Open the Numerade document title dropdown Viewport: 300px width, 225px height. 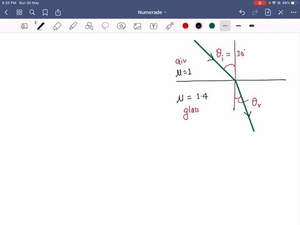[x=152, y=12]
